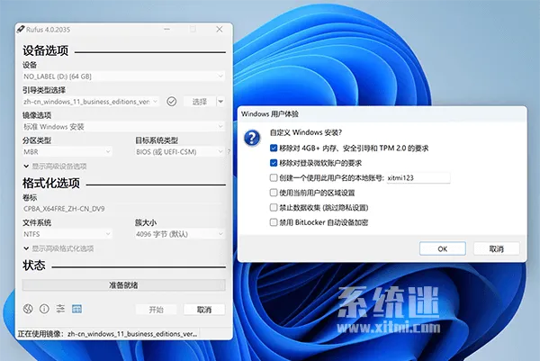Click the 开始 start button
This screenshot has height=361, width=540.
click(x=156, y=310)
